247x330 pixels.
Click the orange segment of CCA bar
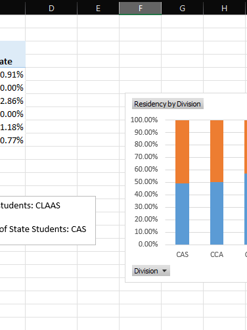pyautogui.click(x=217, y=151)
